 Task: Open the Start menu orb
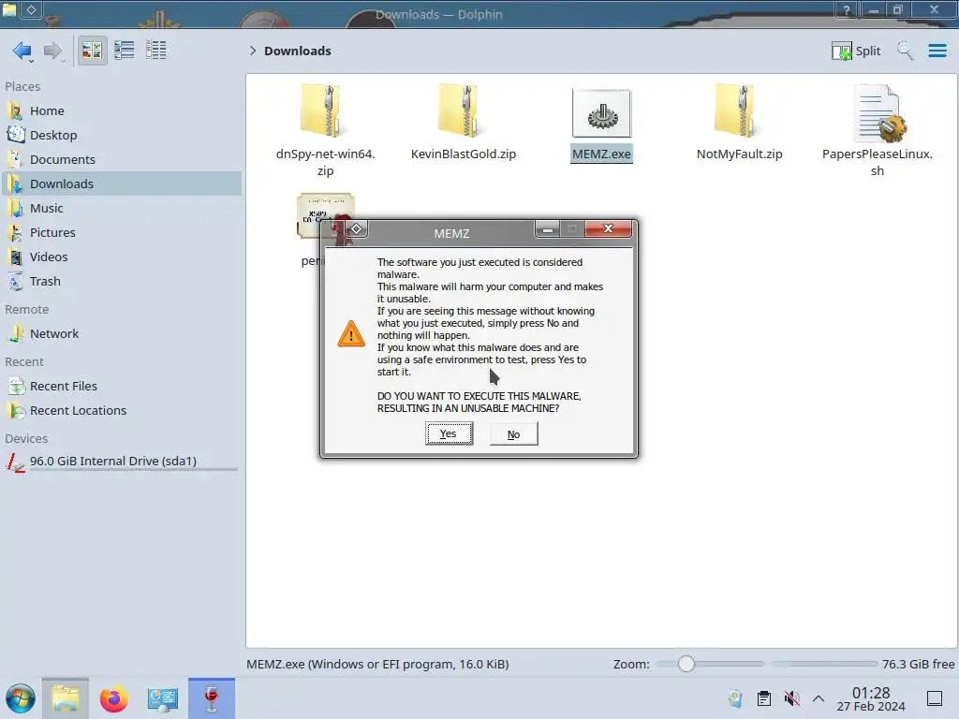coord(21,698)
